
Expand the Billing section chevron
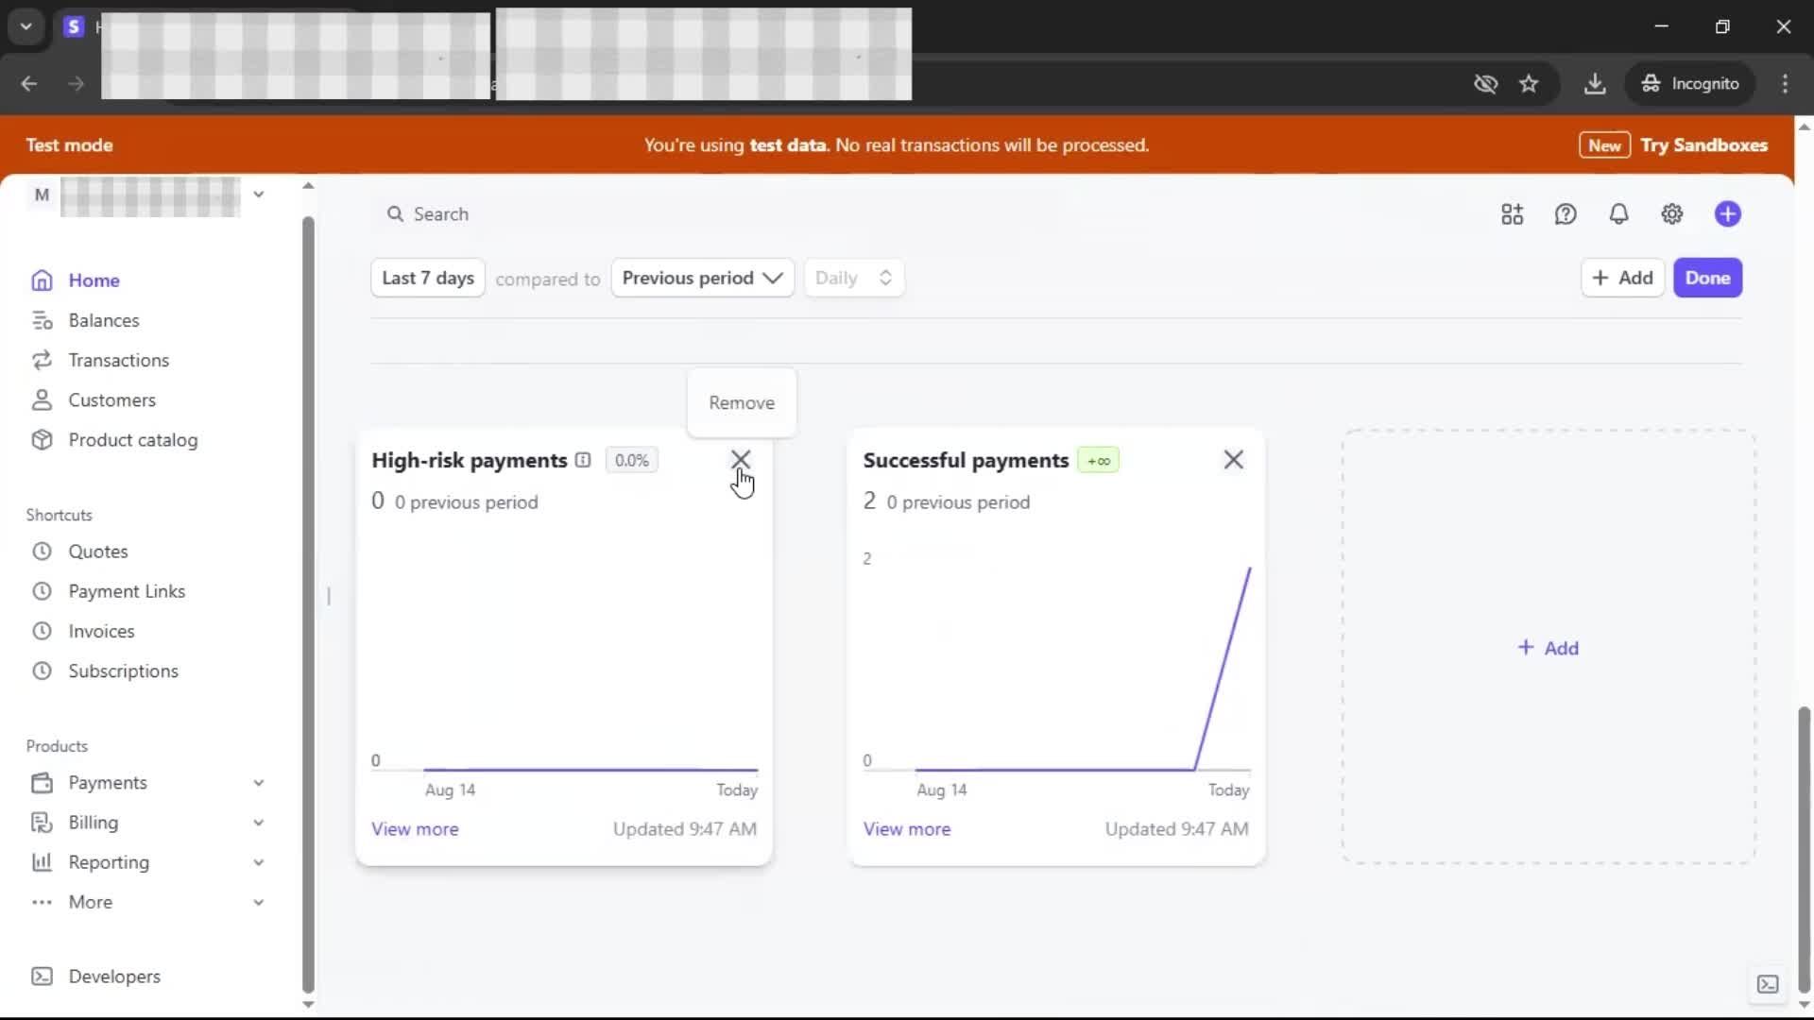click(x=258, y=823)
